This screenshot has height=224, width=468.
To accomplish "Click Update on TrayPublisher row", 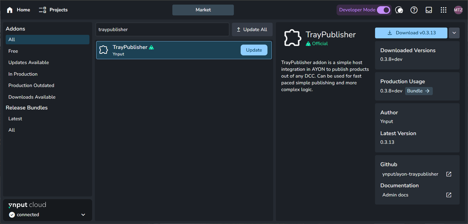I will [254, 50].
